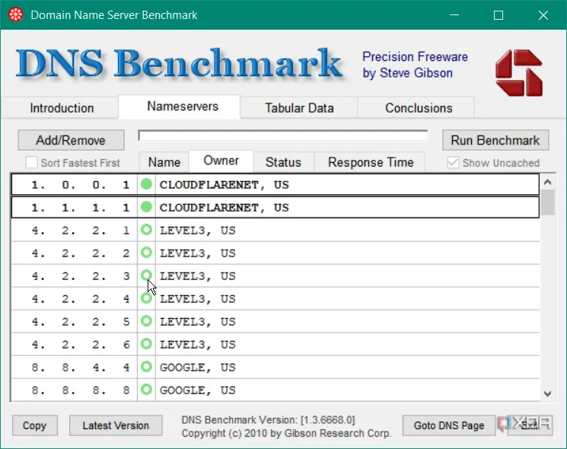567x449 pixels.
Task: Click the status ring for 4.2.2.4
Action: tap(146, 298)
